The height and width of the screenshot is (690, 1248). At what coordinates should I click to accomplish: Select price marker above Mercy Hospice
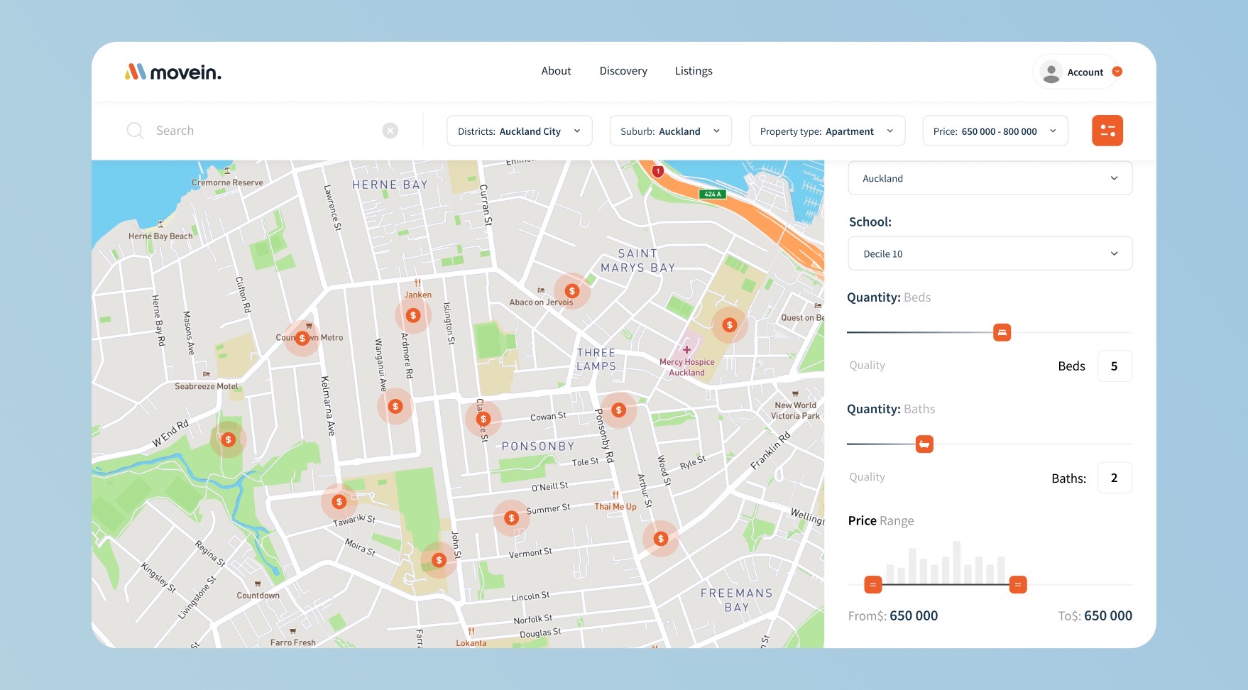click(x=730, y=325)
